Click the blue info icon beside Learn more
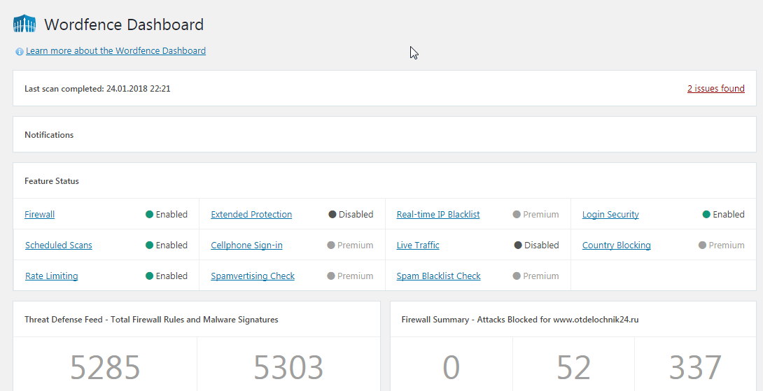Screen dimensions: 763x391 [x=20, y=52]
